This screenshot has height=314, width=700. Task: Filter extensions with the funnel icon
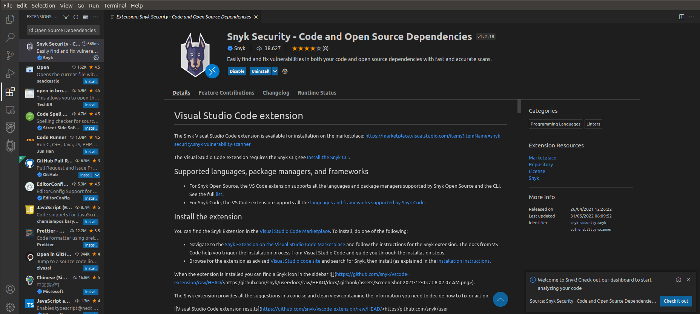pos(66,17)
